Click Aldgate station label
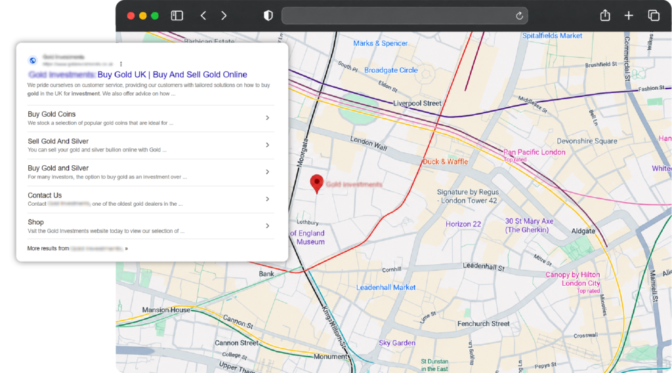This screenshot has width=672, height=373. point(583,231)
